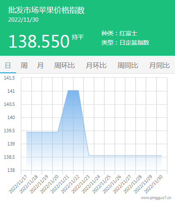175x202 pixels.
Task: Select the 日 daily tab
Action: pyautogui.click(x=8, y=65)
